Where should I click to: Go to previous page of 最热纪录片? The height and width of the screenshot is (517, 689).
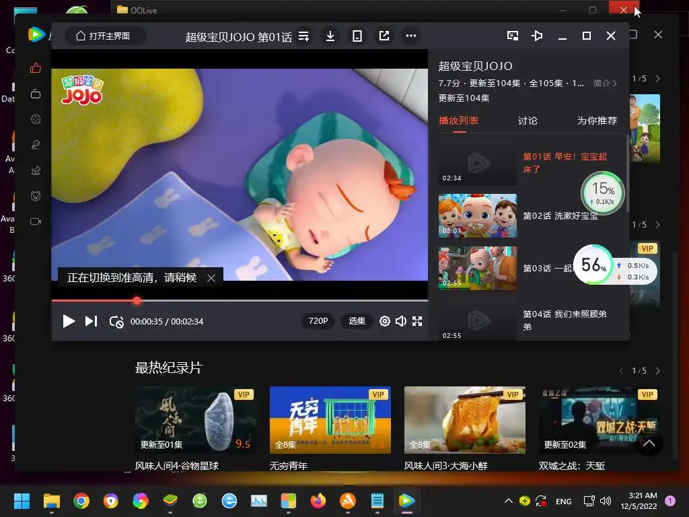pos(621,371)
